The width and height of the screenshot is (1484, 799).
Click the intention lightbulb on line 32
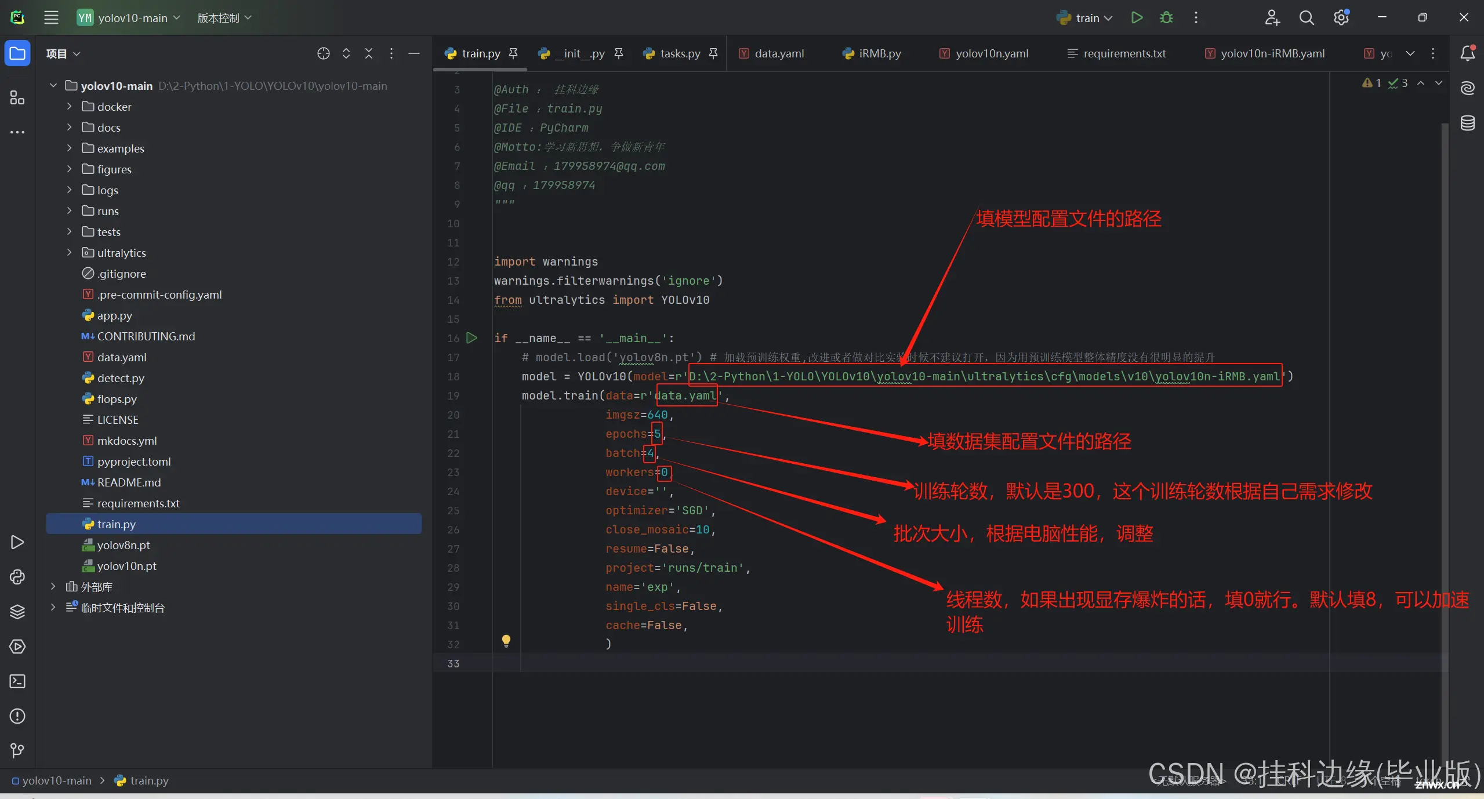point(506,641)
